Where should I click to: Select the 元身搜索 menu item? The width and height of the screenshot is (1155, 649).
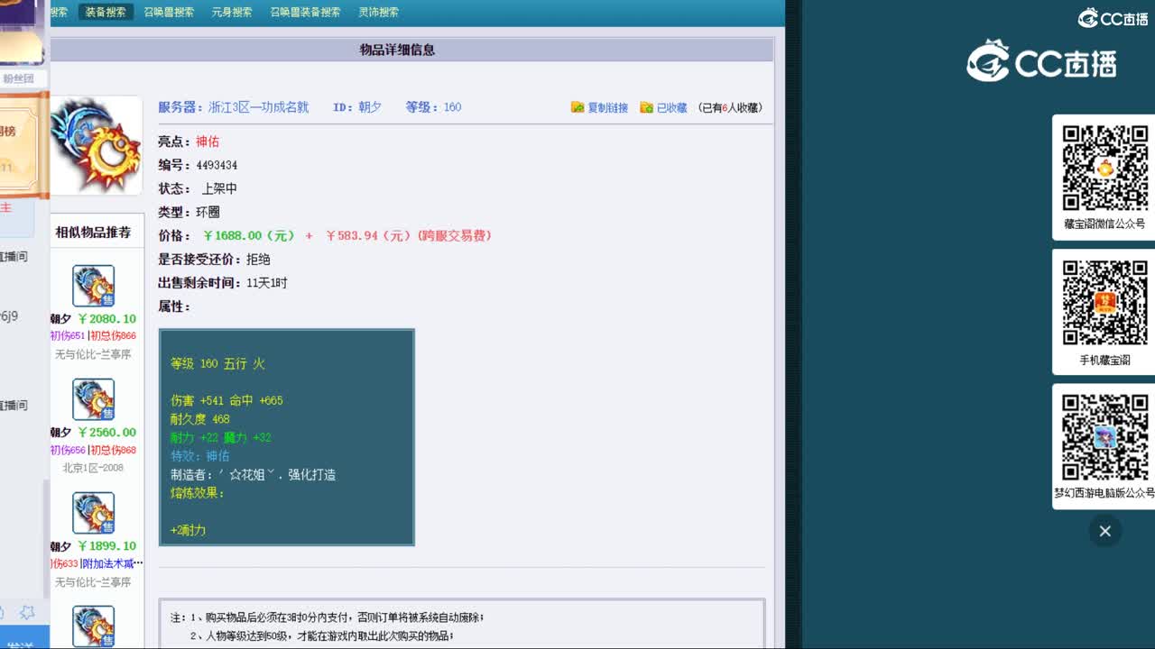point(232,12)
